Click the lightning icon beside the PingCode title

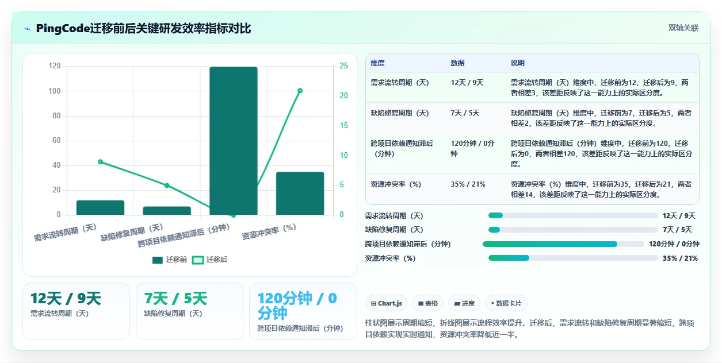pyautogui.click(x=27, y=29)
